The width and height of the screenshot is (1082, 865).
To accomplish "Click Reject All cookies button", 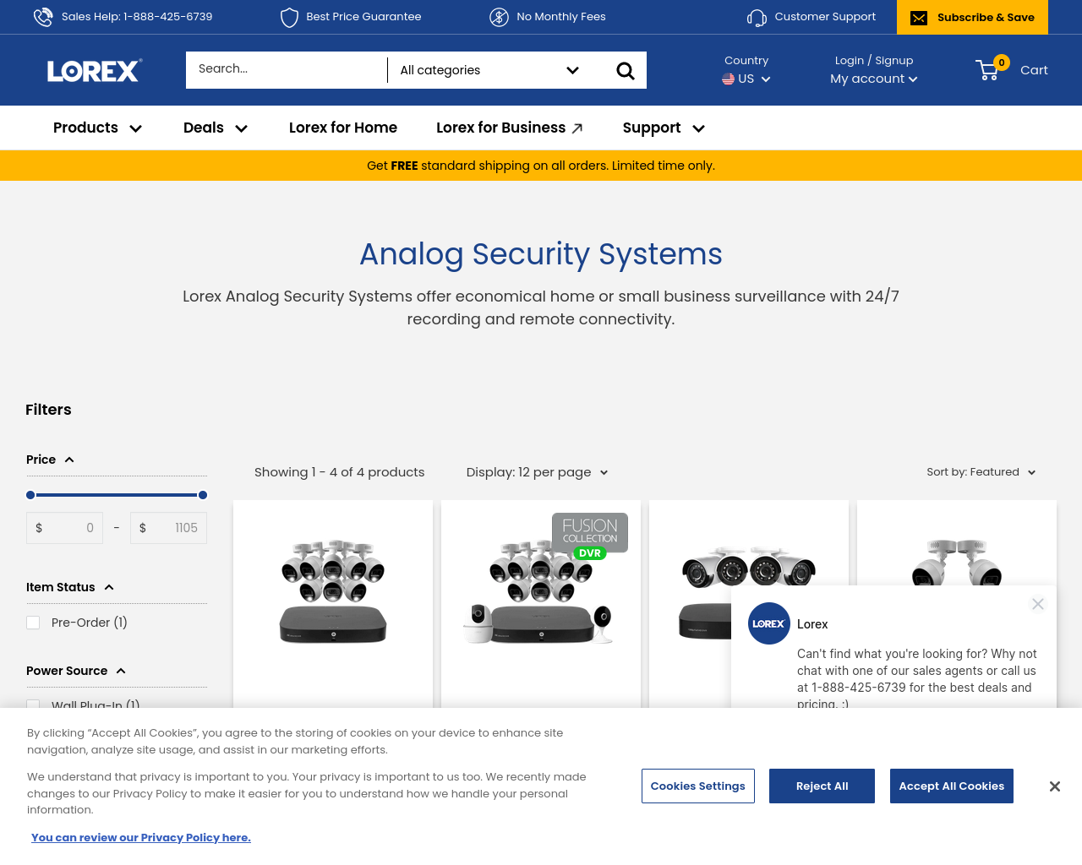I will coord(822,786).
